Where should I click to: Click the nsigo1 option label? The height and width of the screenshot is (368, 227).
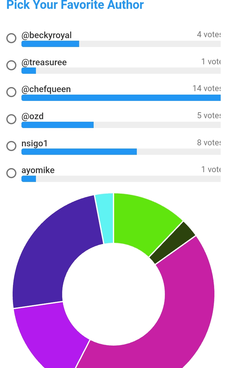tap(34, 143)
